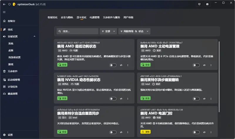Click 安全 badge on 英特尔异步画面翻转 card
This screenshot has width=235, height=139.
pos(145,98)
